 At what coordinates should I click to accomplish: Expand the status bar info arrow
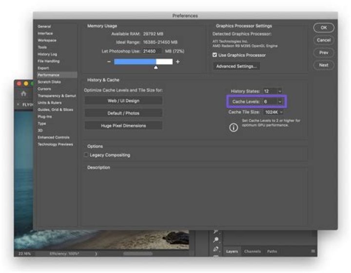(x=96, y=254)
